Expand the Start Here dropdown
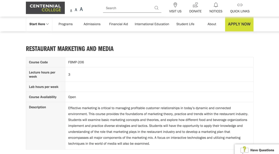The height and width of the screenshot is (154, 279). coord(39,24)
